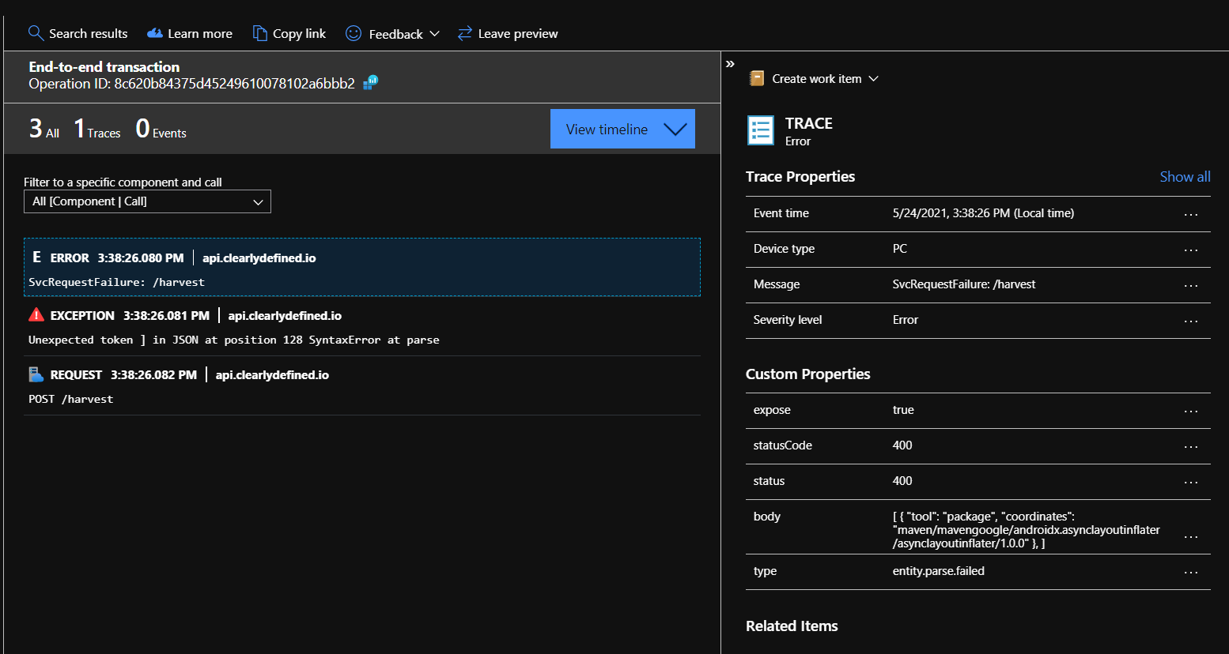Image resolution: width=1229 pixels, height=654 pixels.
Task: Copy the Operation ID using the copy icon
Action: (x=369, y=82)
